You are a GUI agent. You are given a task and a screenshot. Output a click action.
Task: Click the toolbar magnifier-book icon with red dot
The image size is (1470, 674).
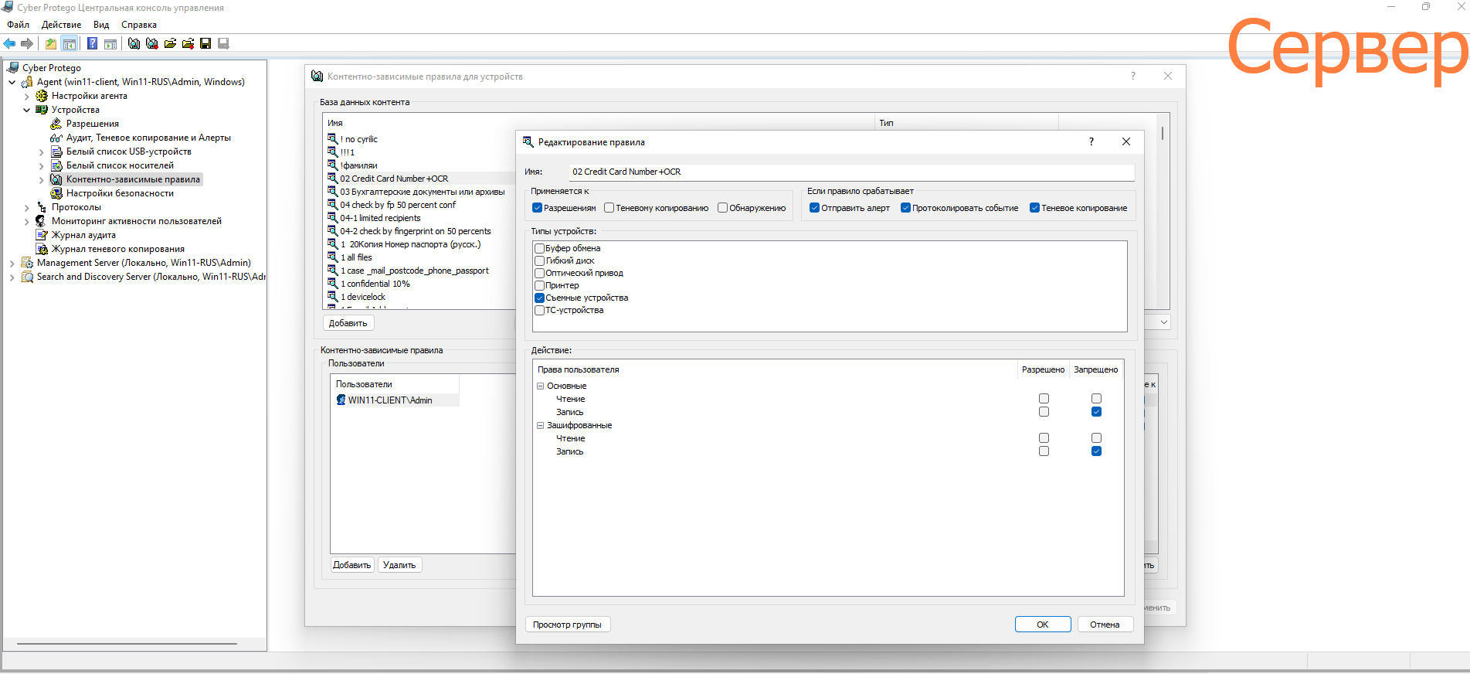coord(152,43)
